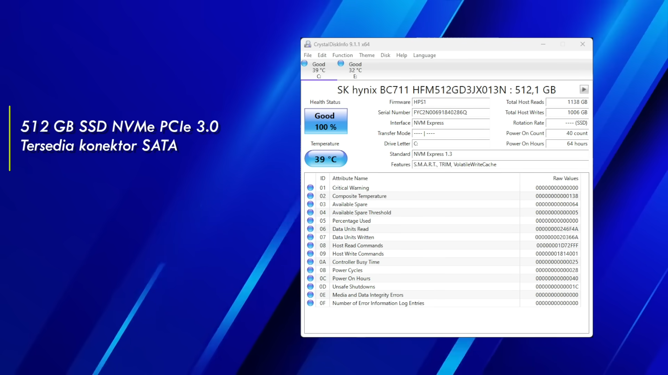The width and height of the screenshot is (668, 375).
Task: Click the next disk arrow button
Action: pyautogui.click(x=584, y=89)
